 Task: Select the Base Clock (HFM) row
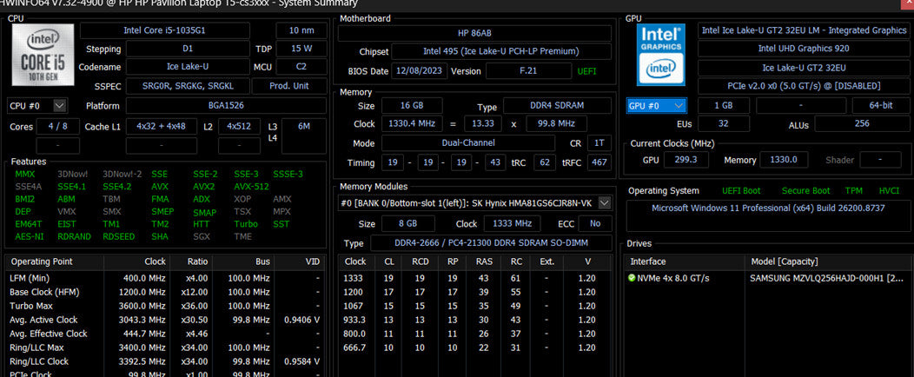tap(164, 293)
